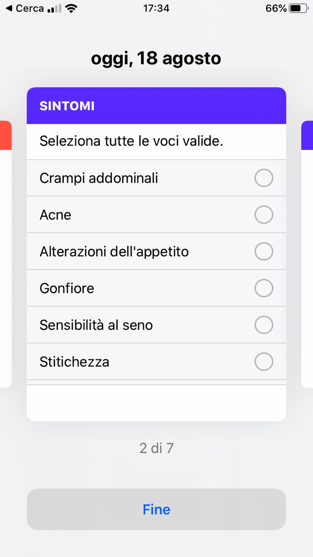Tick the Stitichezza selection circle
Screen dimensions: 313x557
264,362
